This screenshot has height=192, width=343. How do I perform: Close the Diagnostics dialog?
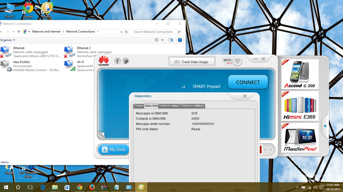point(245,96)
